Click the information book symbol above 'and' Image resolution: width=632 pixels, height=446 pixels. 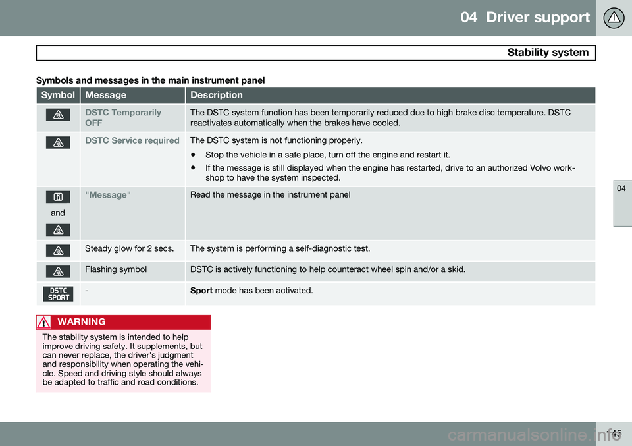[x=58, y=197]
